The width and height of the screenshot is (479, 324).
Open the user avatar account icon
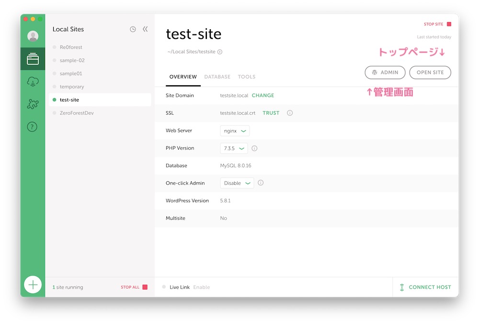pyautogui.click(x=33, y=36)
